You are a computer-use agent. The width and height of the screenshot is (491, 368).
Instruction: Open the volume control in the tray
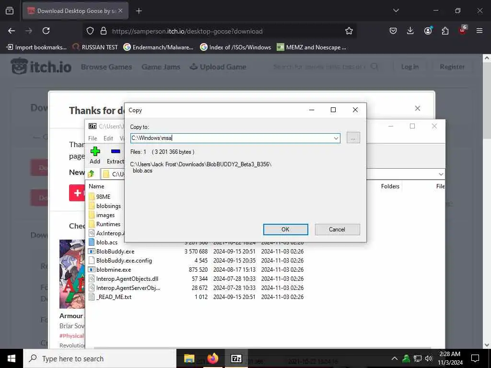pyautogui.click(x=429, y=358)
